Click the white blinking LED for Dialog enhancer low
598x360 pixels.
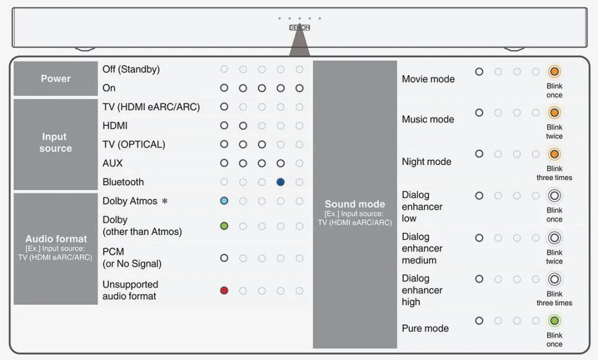(554, 196)
